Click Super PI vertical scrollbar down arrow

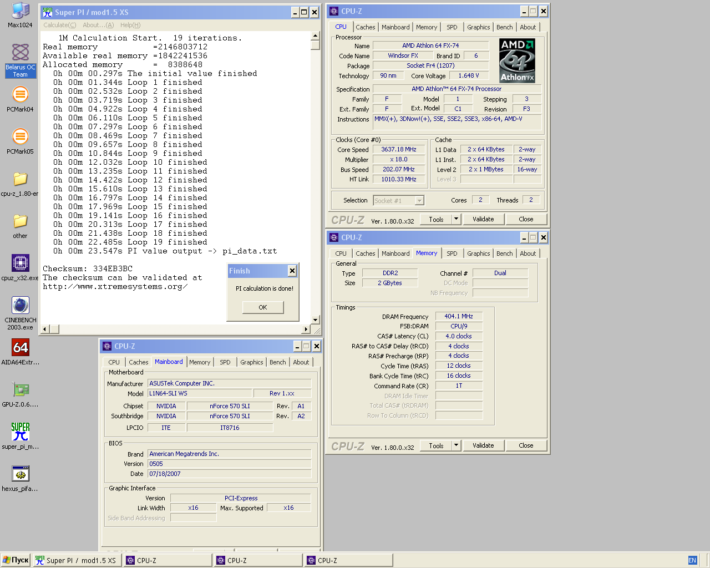click(316, 320)
